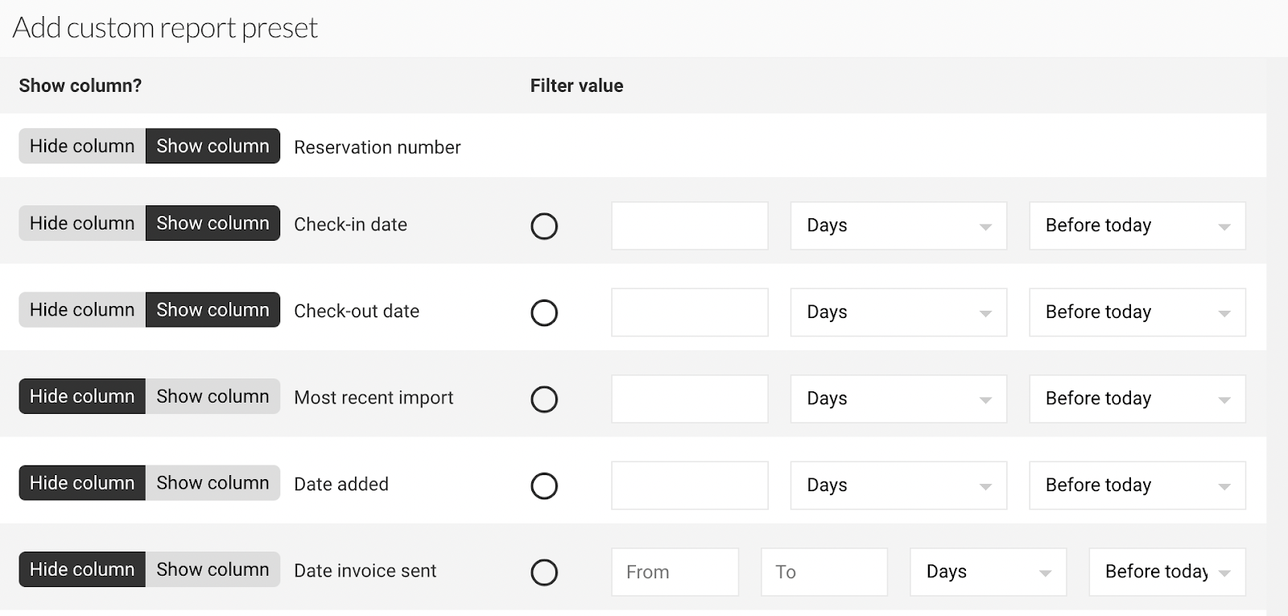The image size is (1288, 616).
Task: Show the Date added column
Action: coord(213,483)
